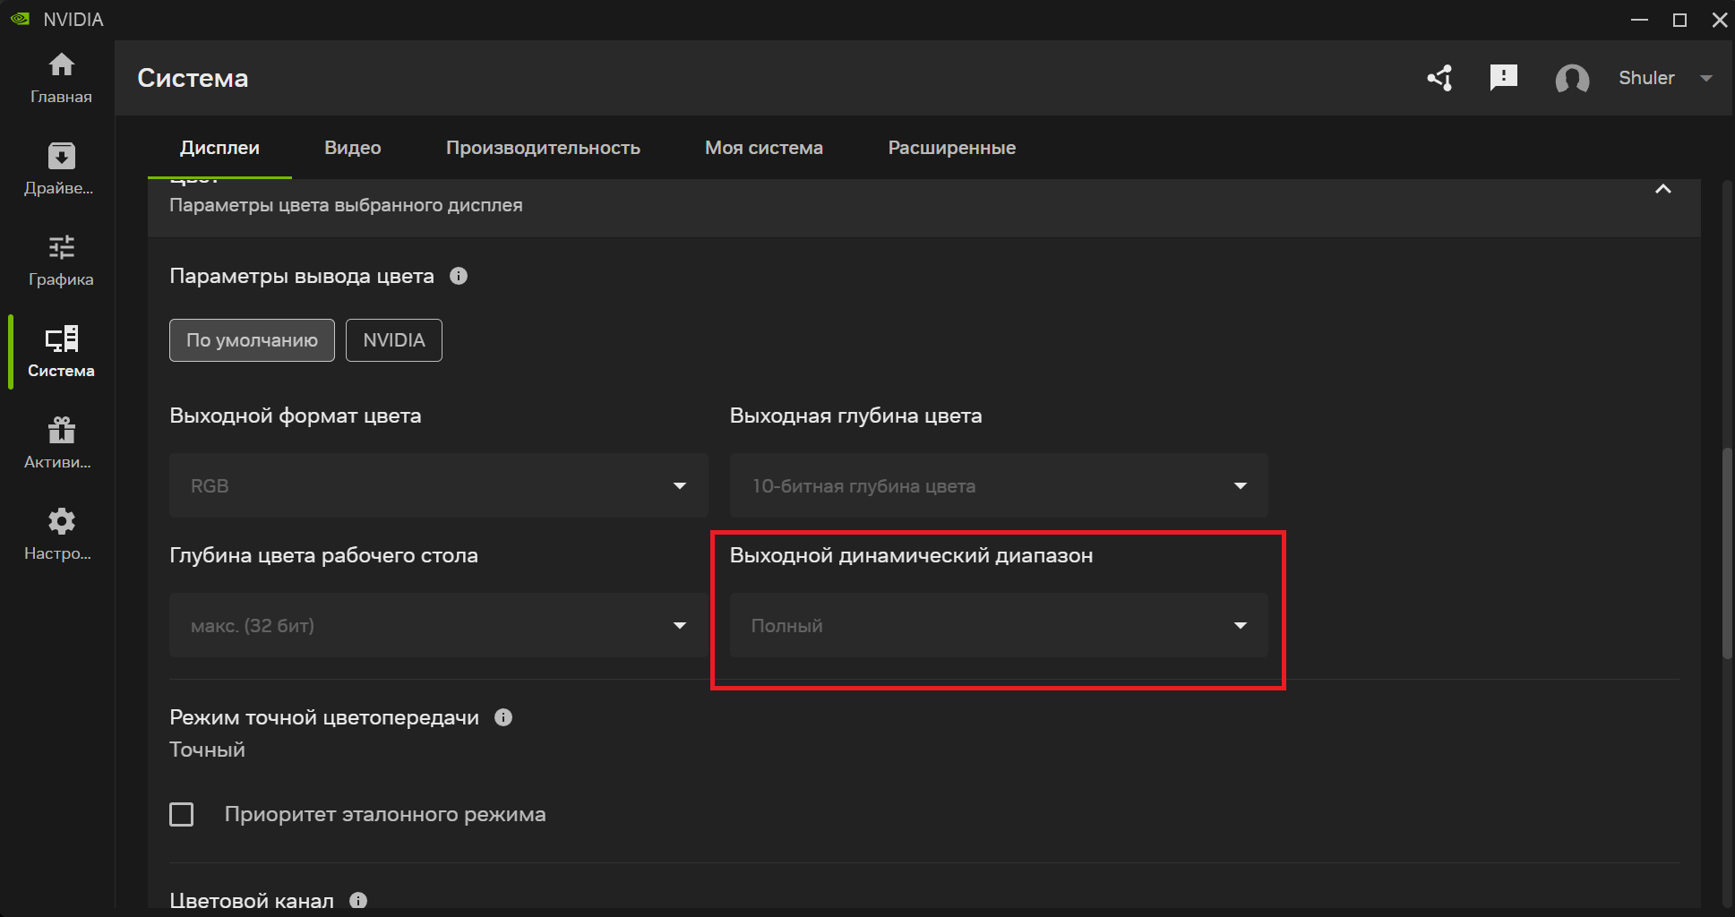Select the Система sidebar icon
Image resolution: width=1735 pixels, height=917 pixels.
pos(61,339)
